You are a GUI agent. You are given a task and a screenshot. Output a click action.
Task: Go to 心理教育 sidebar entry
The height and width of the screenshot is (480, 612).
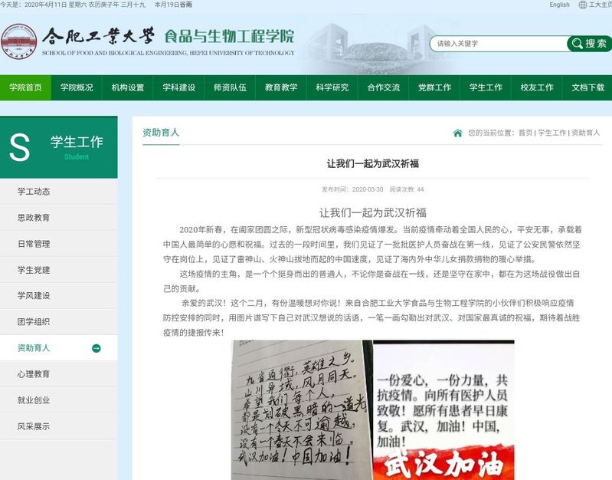34,374
